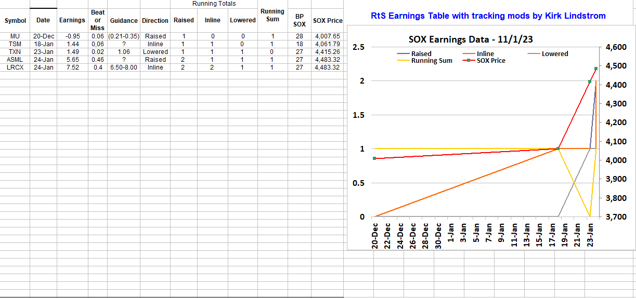This screenshot has width=636, height=298.
Task: Click the yellow Running Sum legend line
Action: (x=403, y=61)
